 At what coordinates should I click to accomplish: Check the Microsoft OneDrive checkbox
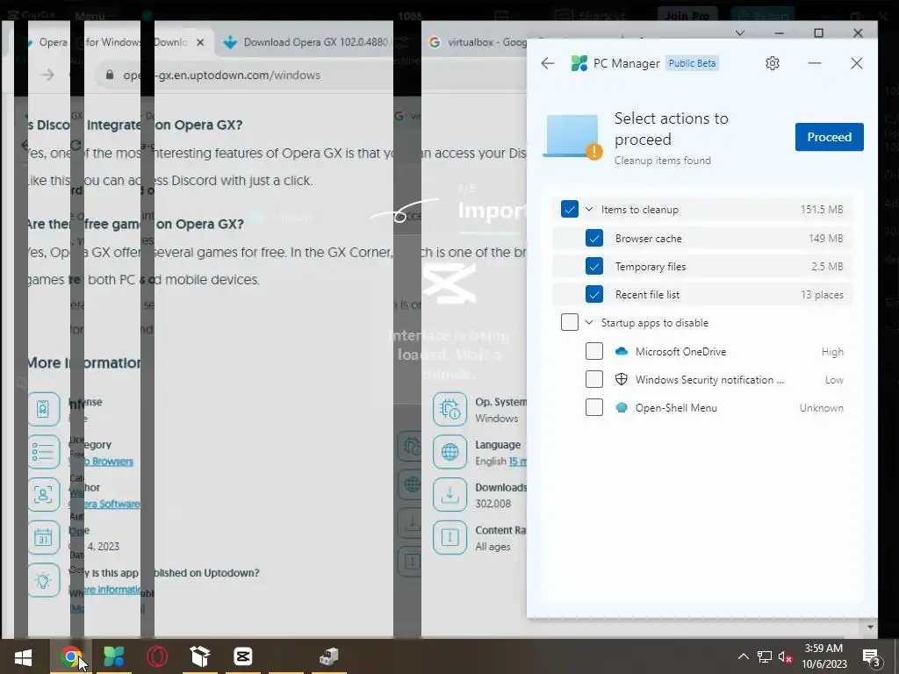pyautogui.click(x=594, y=351)
